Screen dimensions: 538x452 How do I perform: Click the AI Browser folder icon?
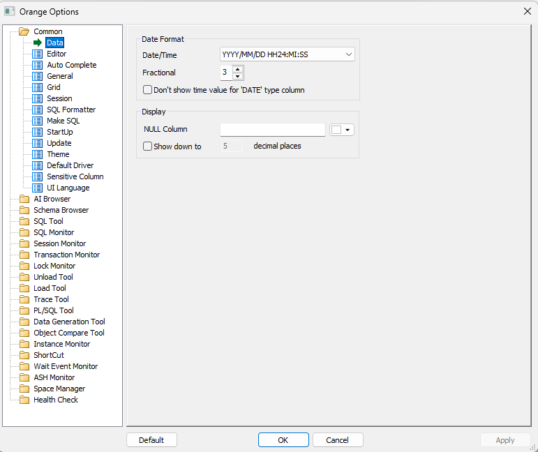[24, 199]
